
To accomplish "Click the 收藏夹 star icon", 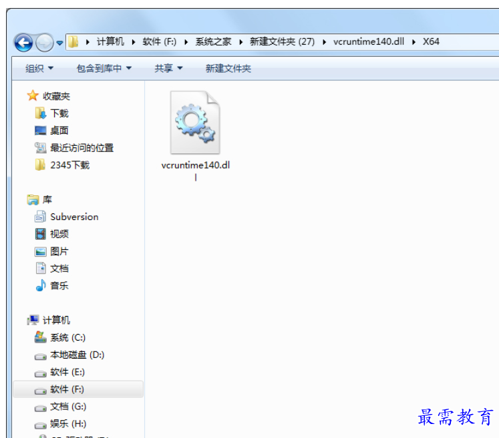I will point(33,95).
